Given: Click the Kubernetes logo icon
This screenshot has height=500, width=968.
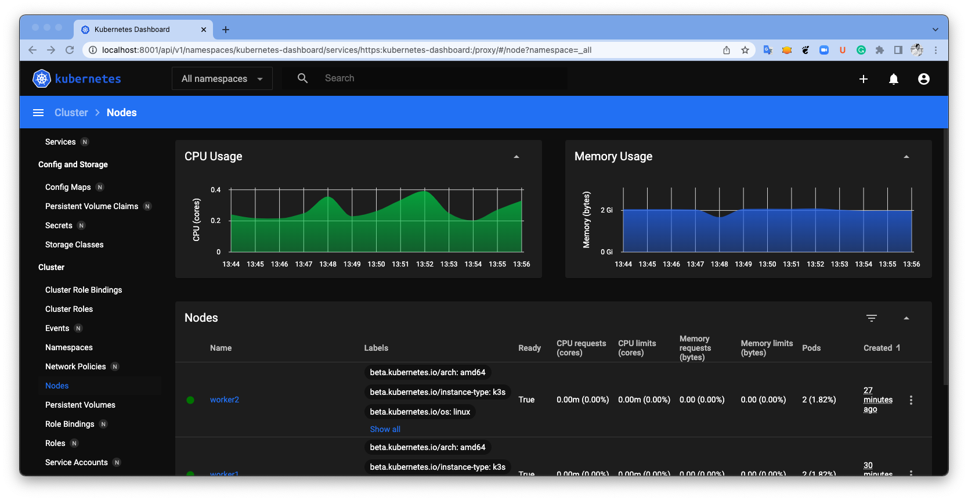Looking at the screenshot, I should pyautogui.click(x=42, y=78).
